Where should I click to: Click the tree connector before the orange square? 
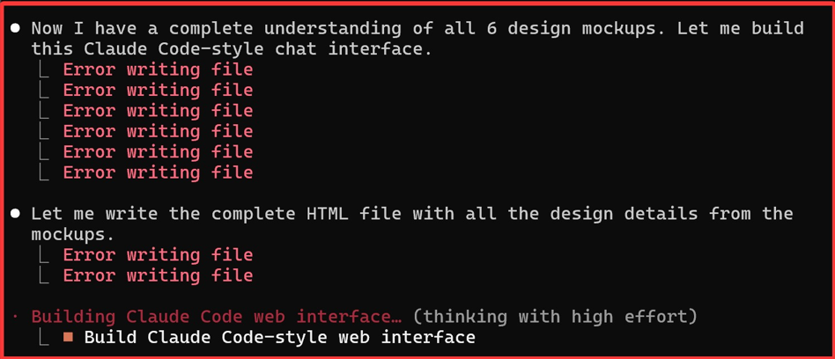[44, 336]
